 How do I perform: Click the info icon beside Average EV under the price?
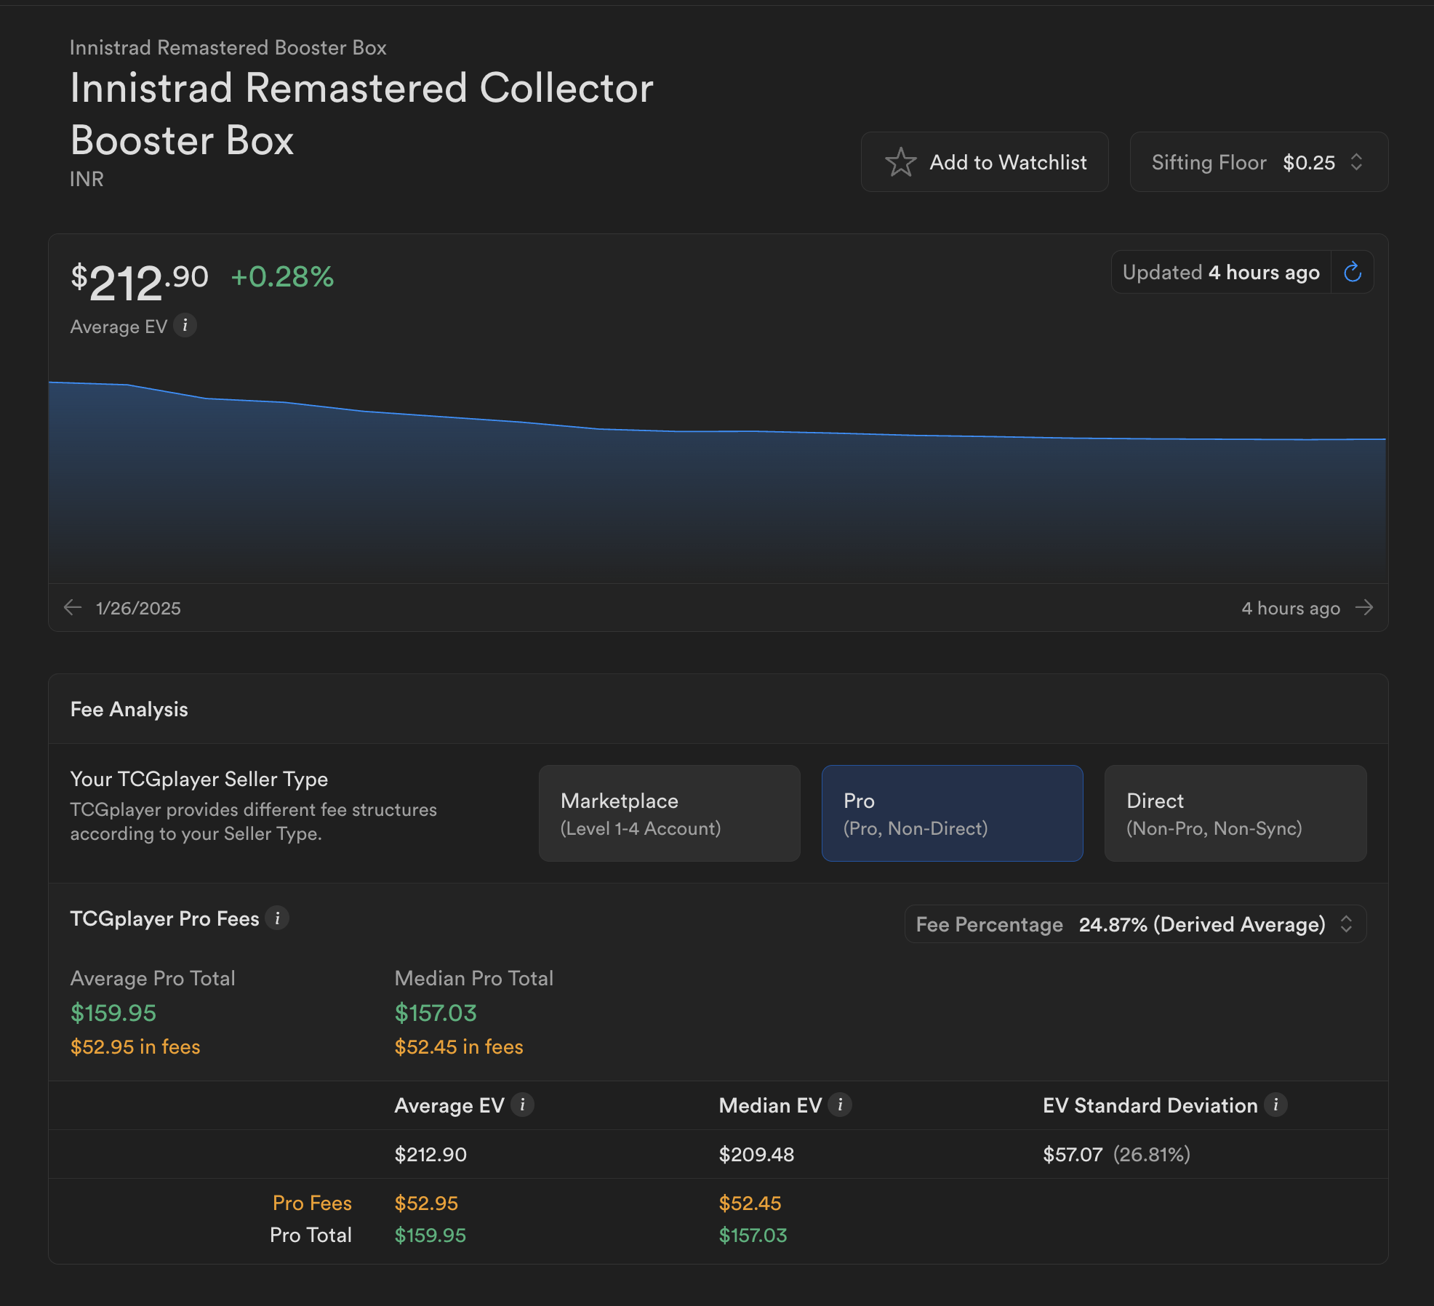click(x=185, y=326)
